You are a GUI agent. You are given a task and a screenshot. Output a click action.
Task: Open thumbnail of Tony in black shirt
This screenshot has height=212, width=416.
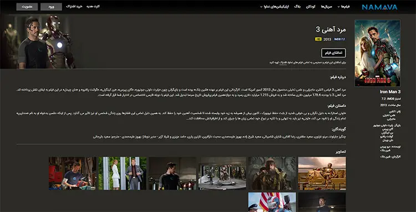(x=172, y=173)
